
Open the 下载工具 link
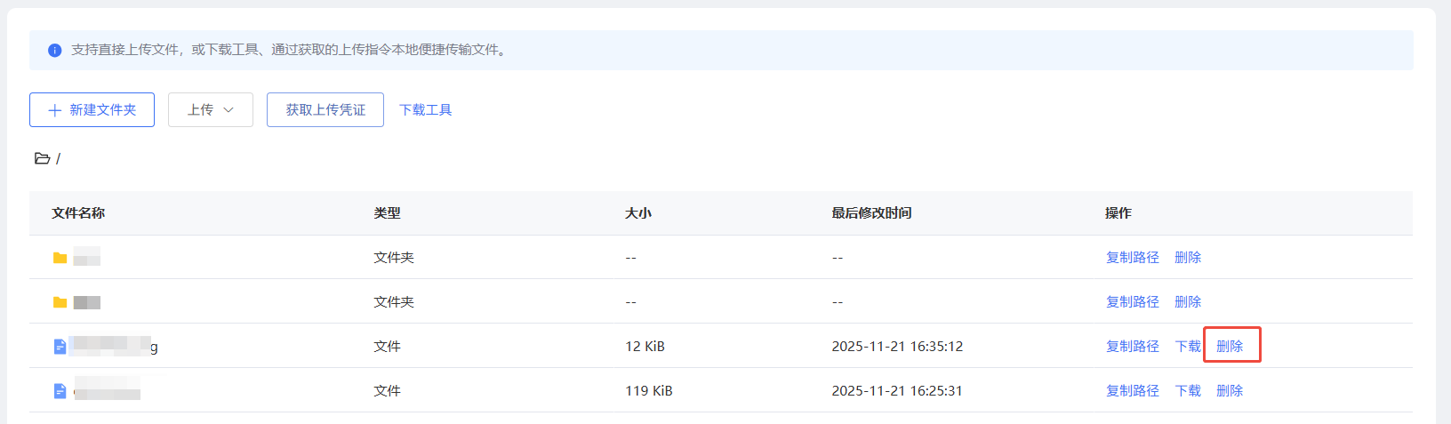pyautogui.click(x=426, y=110)
